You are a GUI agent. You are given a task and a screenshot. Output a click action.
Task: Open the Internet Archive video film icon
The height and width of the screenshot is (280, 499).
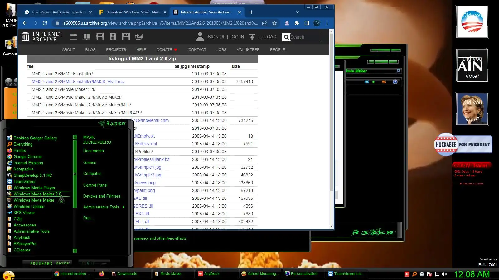coord(100,37)
